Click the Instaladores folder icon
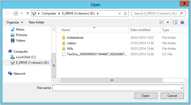 (63, 38)
